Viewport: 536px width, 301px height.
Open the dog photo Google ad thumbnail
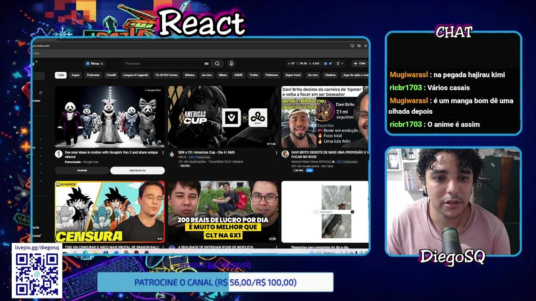click(325, 212)
